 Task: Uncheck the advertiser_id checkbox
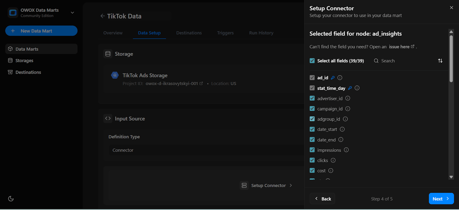[312, 98]
